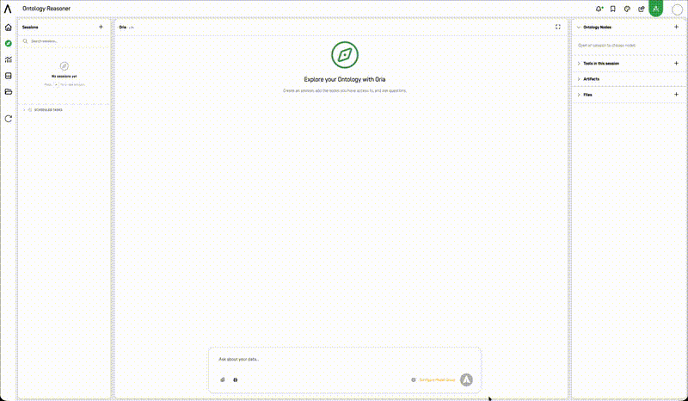Image resolution: width=688 pixels, height=401 pixels.
Task: Click the No sessions yet message
Action: click(64, 77)
